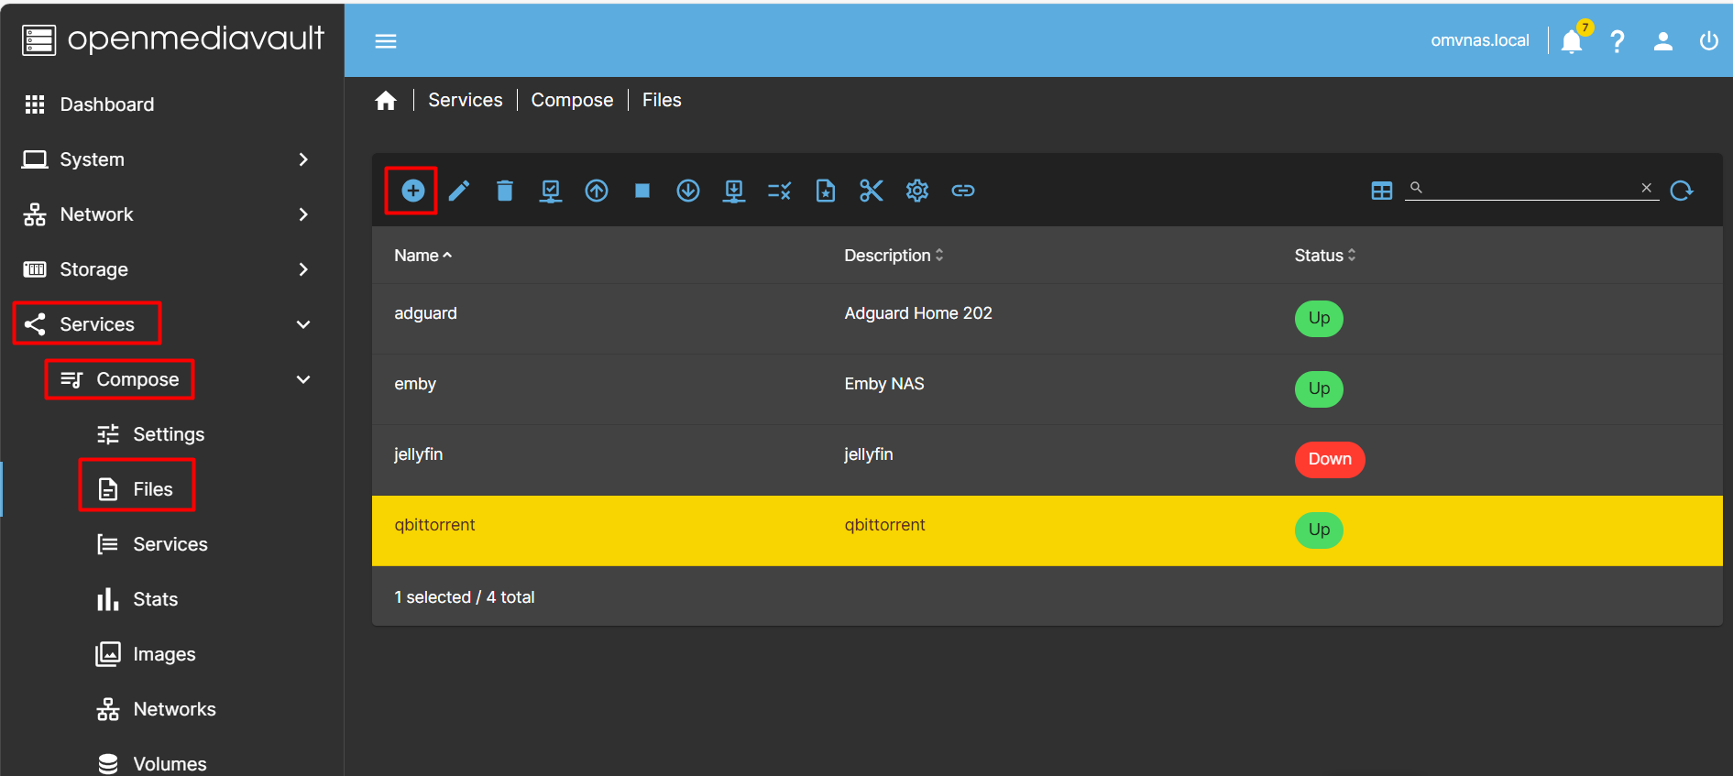The width and height of the screenshot is (1733, 776).
Task: Expand the System sidebar menu
Action: (x=172, y=159)
